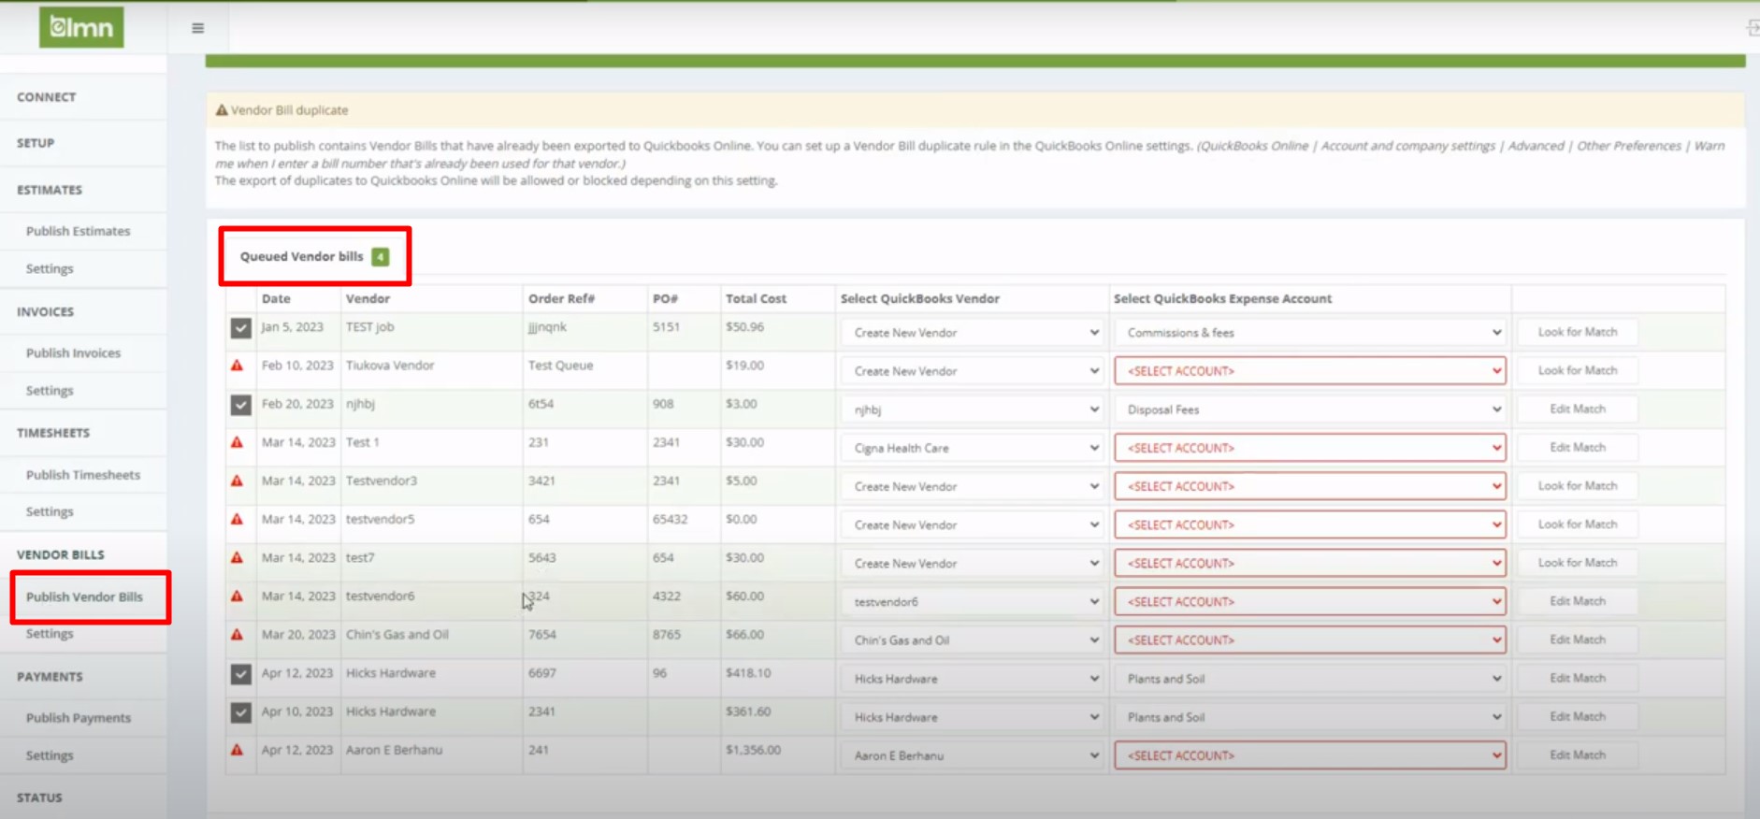This screenshot has height=819, width=1760.
Task: Open Select Account dropdown for Tiukova Vendor
Action: 1309,371
